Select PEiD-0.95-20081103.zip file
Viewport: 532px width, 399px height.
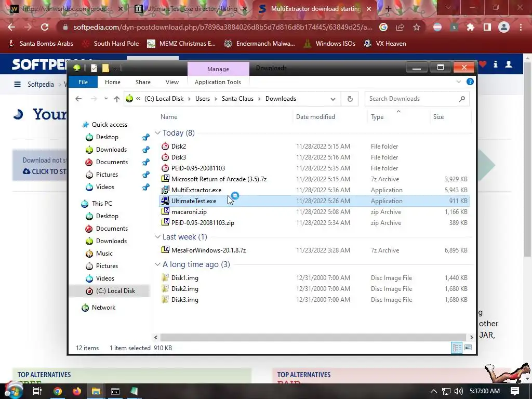pos(203,223)
